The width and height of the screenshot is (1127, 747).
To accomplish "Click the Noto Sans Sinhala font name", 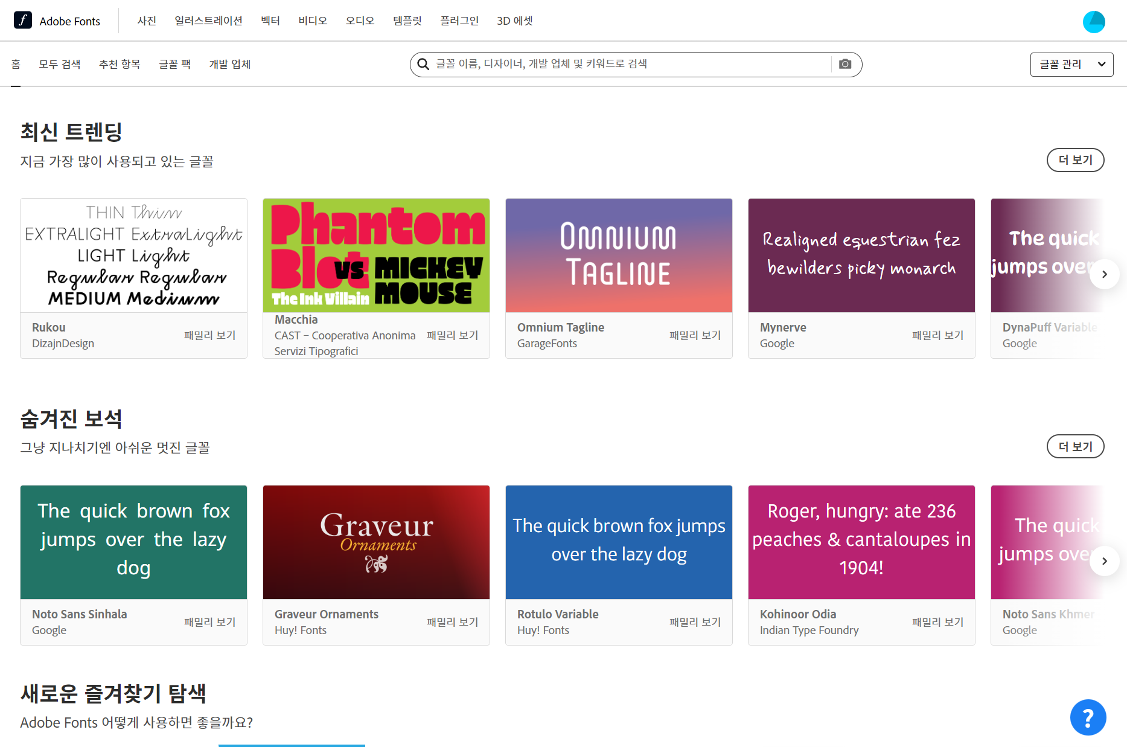I will pos(79,614).
